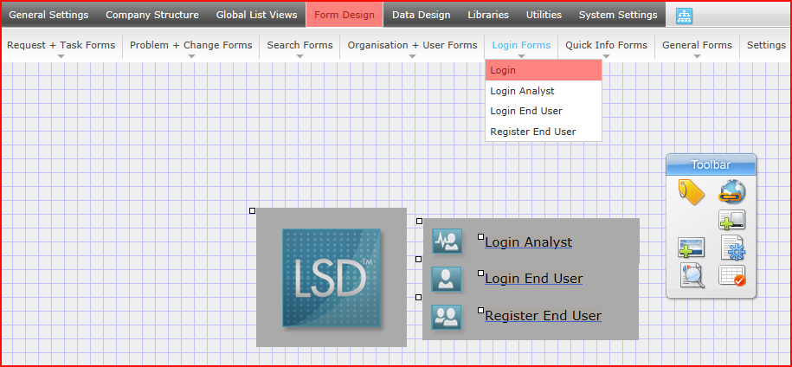This screenshot has width=792, height=367.
Task: Open Company Structure tab
Action: click(x=152, y=15)
